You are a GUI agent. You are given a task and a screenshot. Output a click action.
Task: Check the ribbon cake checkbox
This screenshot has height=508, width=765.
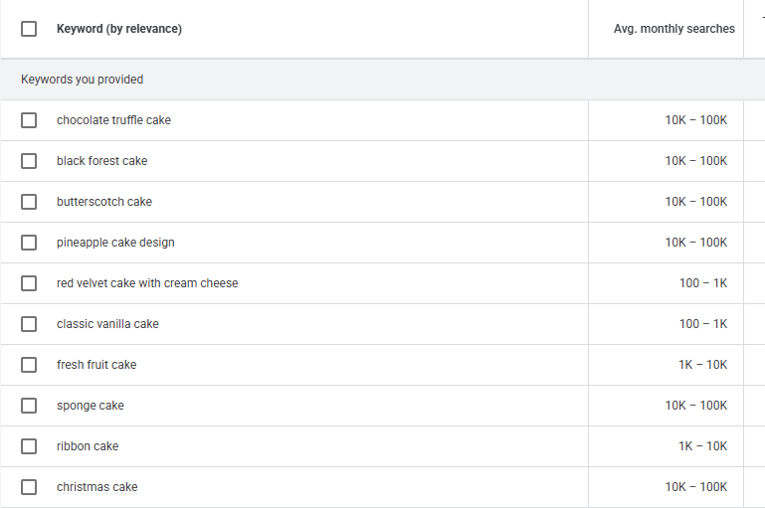pyautogui.click(x=29, y=446)
